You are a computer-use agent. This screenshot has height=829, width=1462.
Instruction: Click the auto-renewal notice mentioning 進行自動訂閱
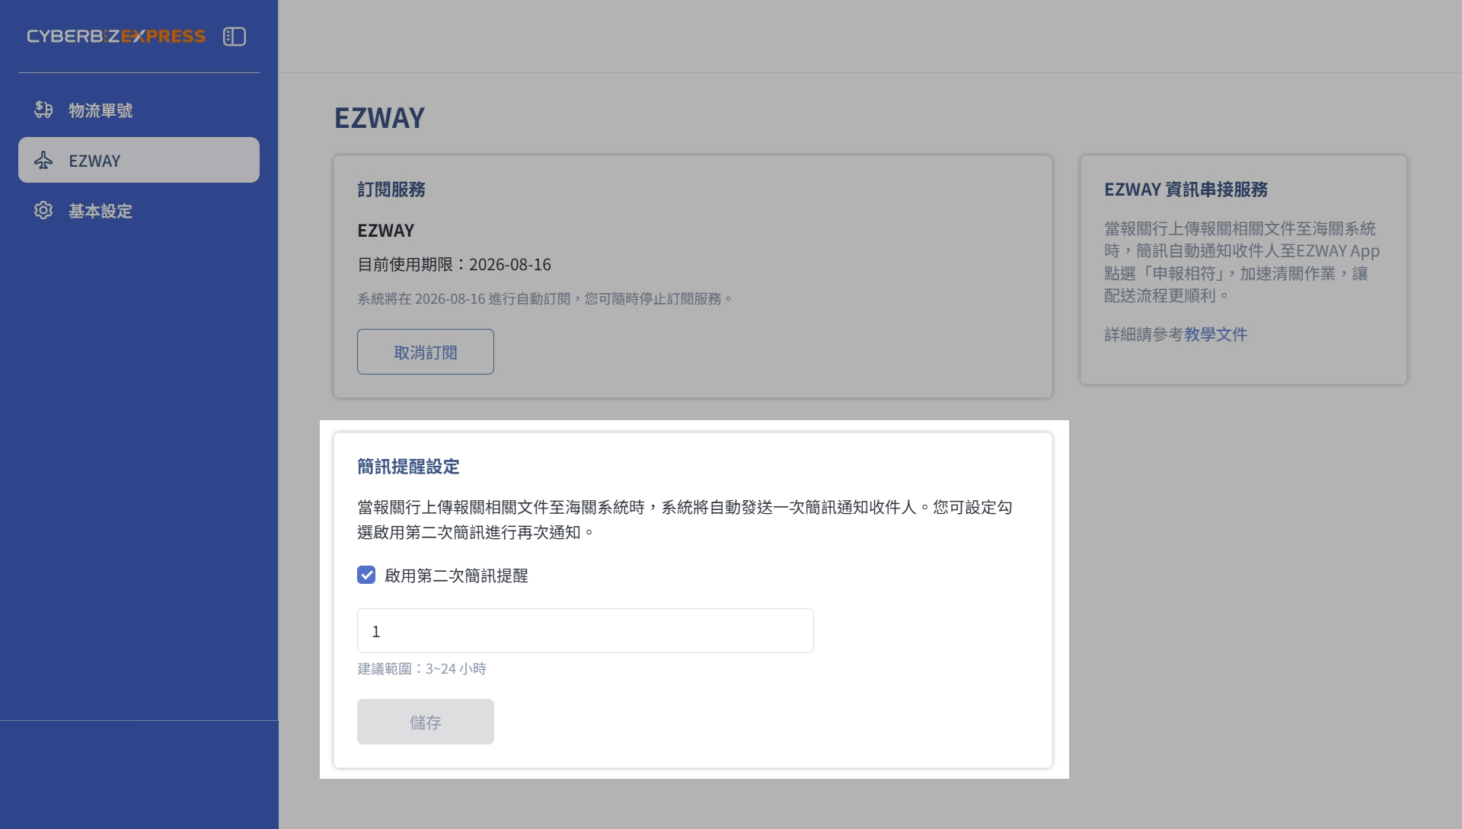(x=545, y=298)
